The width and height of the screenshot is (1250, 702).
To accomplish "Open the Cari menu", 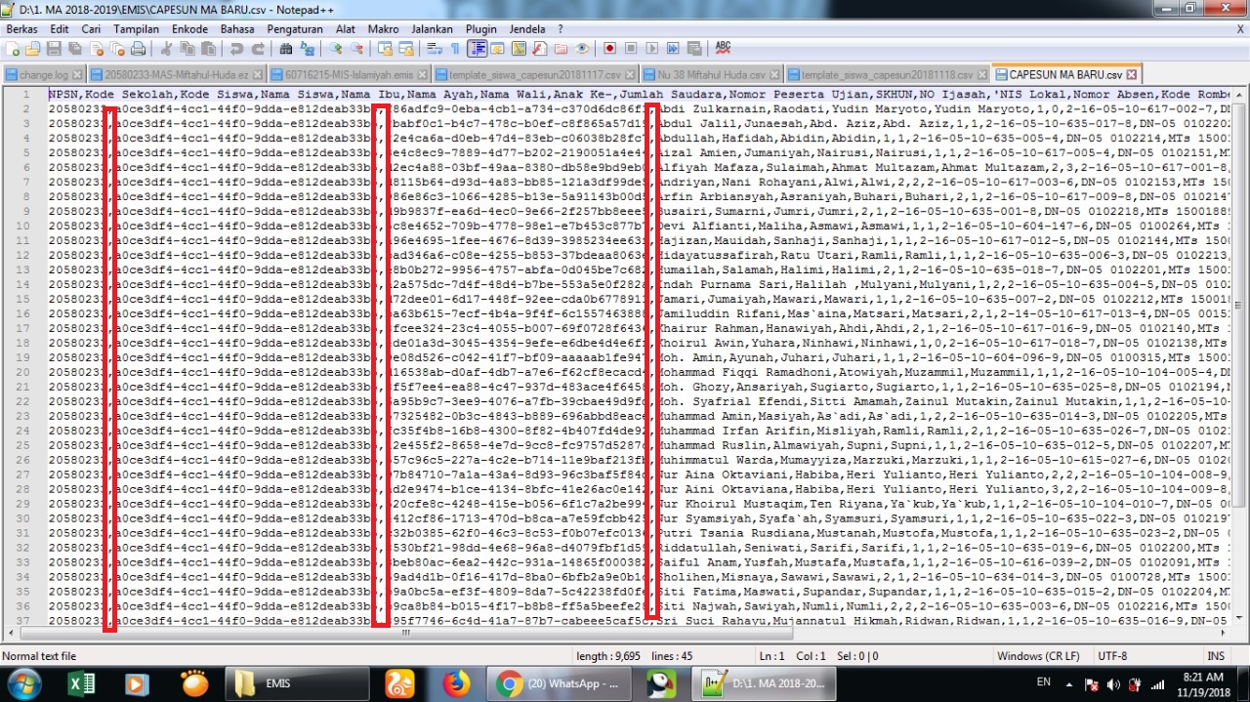I will pyautogui.click(x=91, y=29).
